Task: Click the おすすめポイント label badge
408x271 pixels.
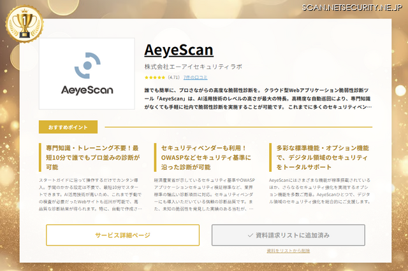Action: tap(68, 126)
